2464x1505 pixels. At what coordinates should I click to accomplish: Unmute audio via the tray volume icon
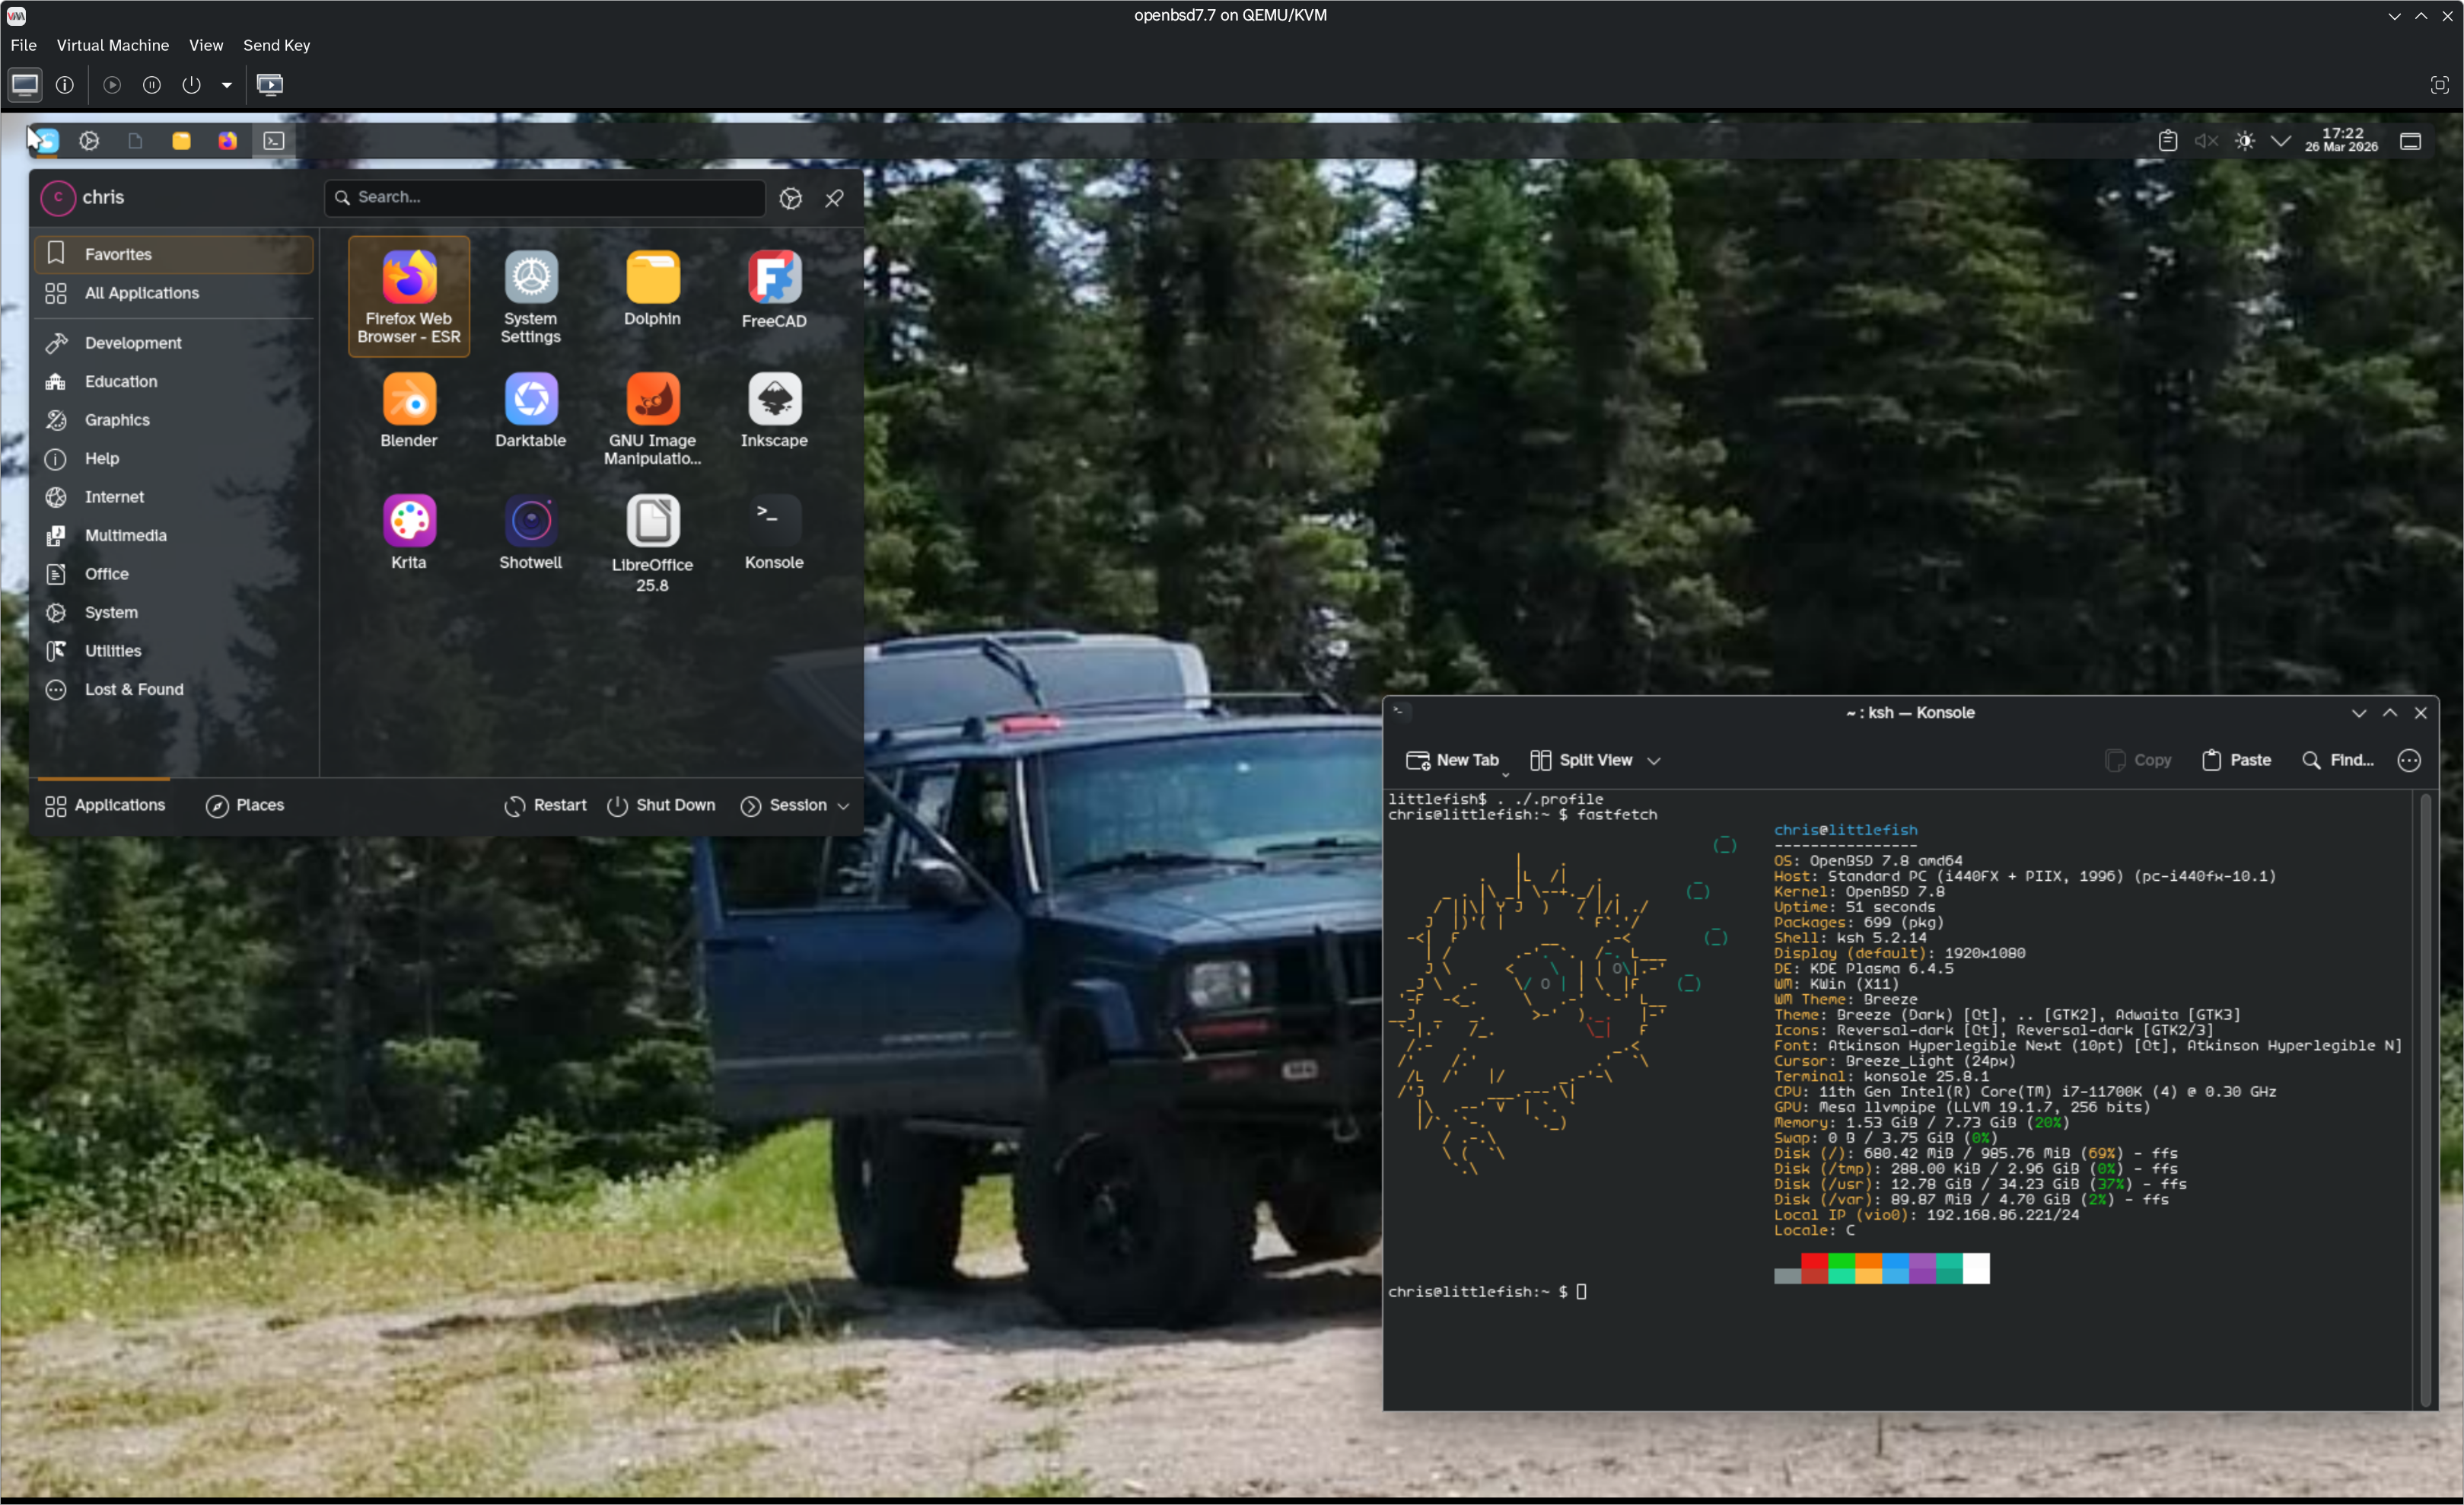tap(2205, 141)
